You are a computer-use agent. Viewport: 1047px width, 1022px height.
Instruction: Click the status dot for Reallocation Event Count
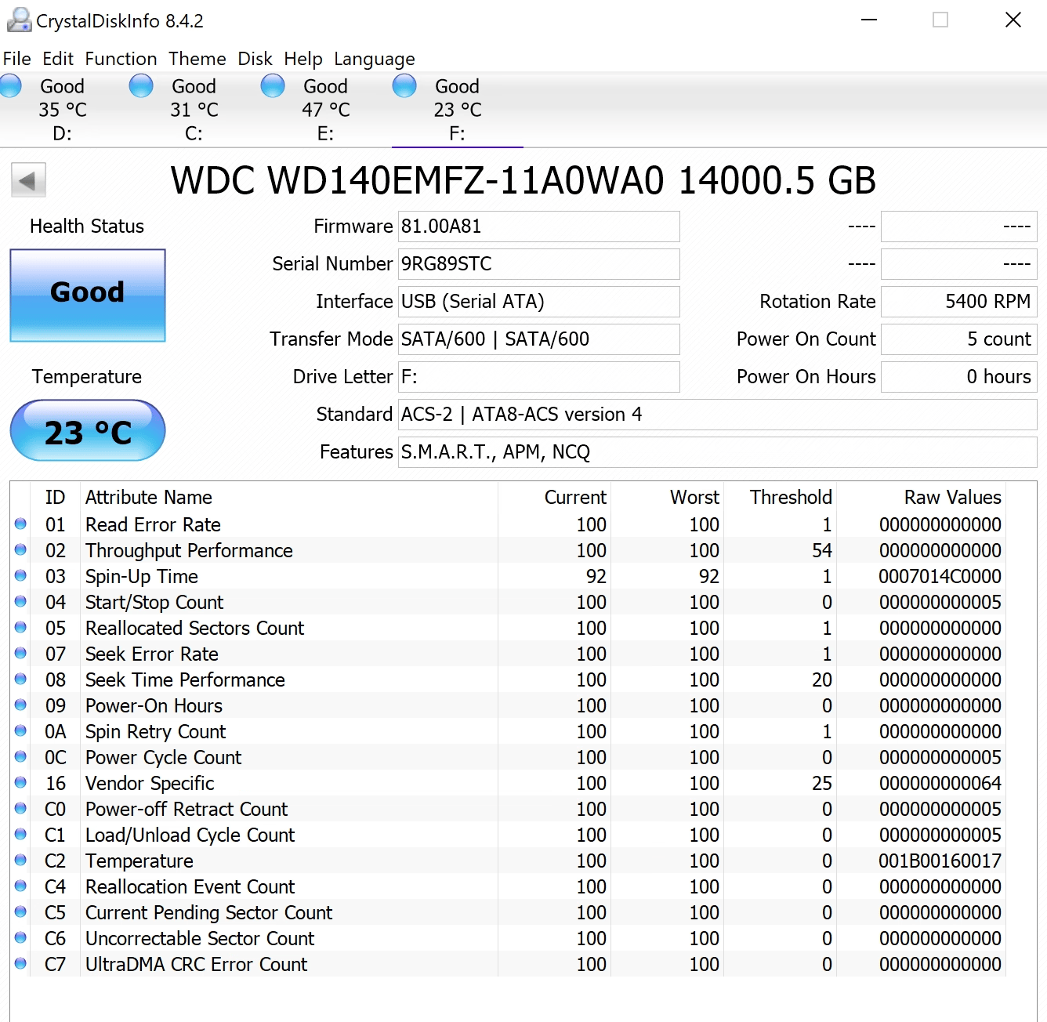coord(20,886)
